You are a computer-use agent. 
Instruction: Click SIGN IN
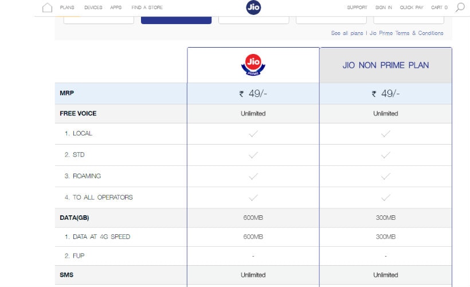(x=383, y=7)
